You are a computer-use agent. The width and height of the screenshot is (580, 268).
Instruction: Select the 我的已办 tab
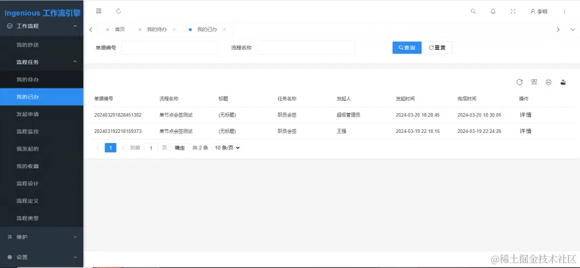[207, 29]
